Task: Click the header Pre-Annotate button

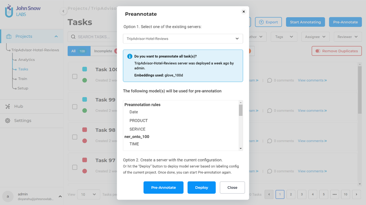Action: 345,22
